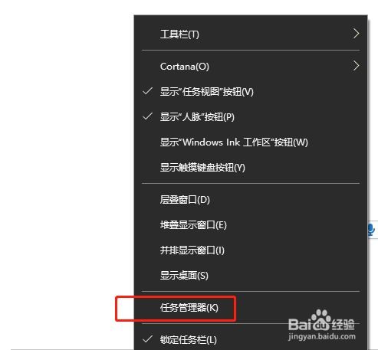Toggle 显示"任务视图"按钮(V) option

(x=251, y=91)
